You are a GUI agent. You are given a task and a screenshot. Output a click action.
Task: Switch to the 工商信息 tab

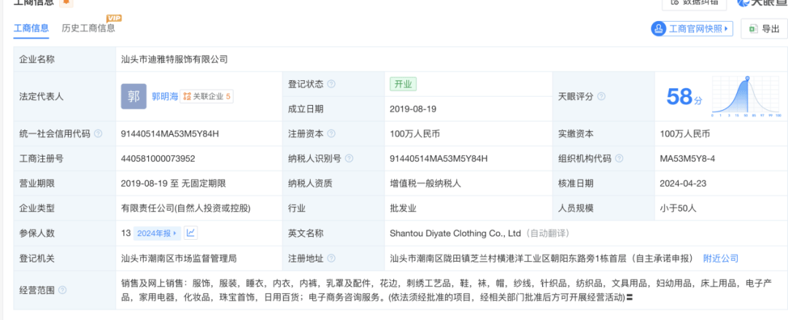[31, 28]
